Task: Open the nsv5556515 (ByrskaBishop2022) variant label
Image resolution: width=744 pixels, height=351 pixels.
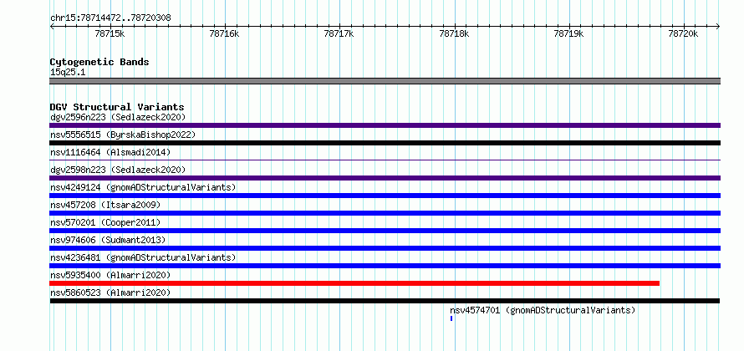Action: point(123,135)
